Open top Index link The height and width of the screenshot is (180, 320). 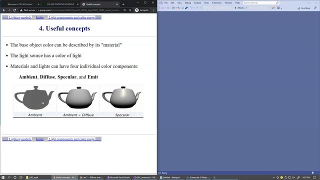(40, 17)
